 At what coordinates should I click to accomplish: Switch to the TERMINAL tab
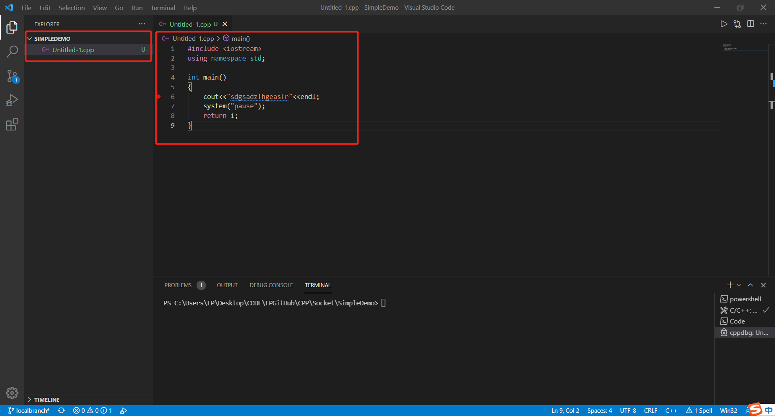pyautogui.click(x=318, y=285)
